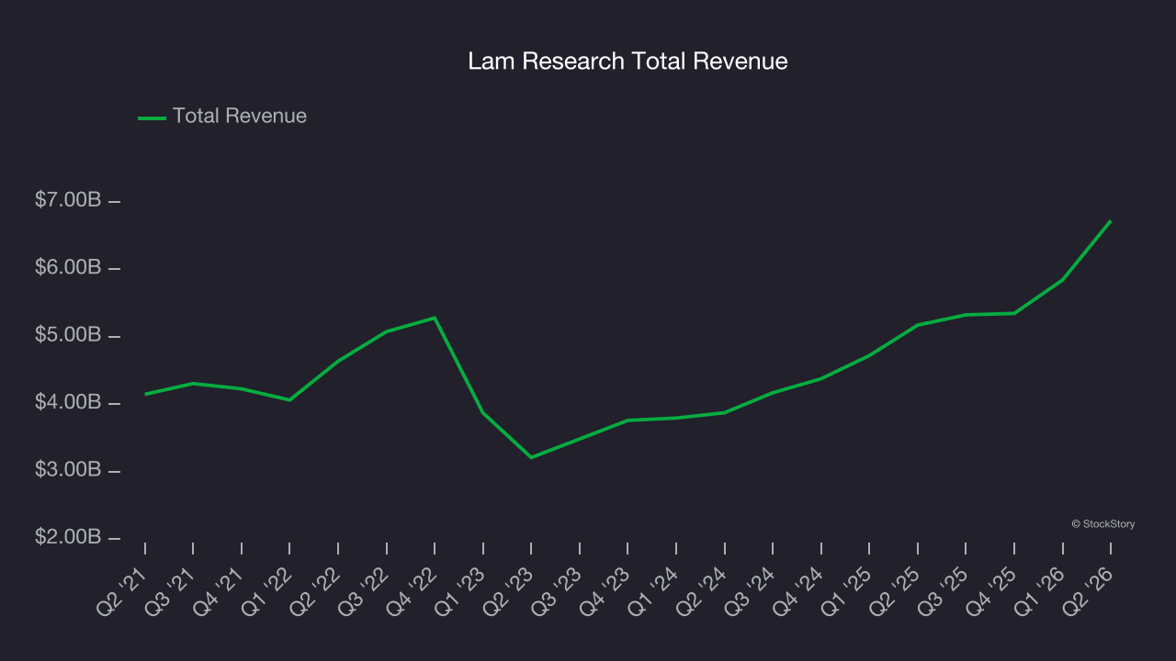Viewport: 1176px width, 661px height.
Task: Click the 'Lam Research Total Revenue' chart title
Action: tap(628, 62)
